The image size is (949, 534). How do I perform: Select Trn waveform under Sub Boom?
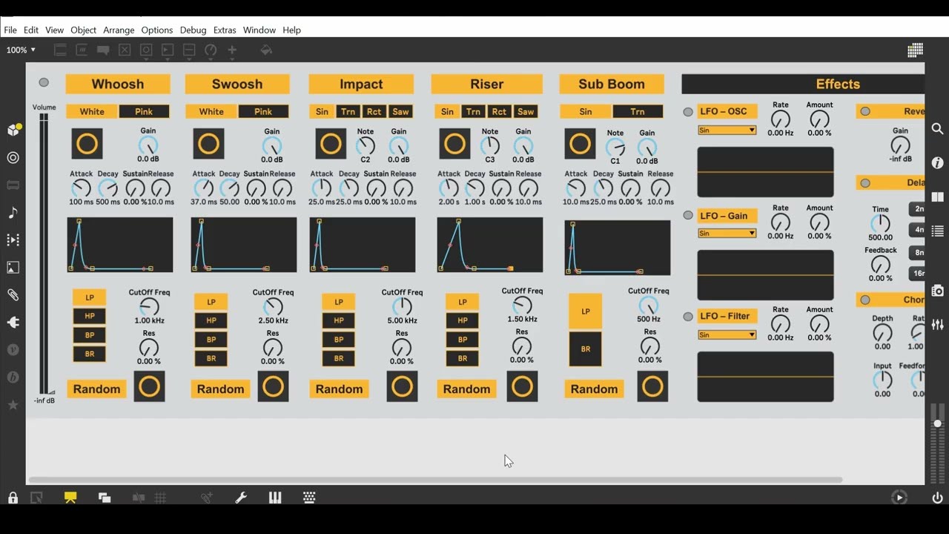pyautogui.click(x=638, y=112)
